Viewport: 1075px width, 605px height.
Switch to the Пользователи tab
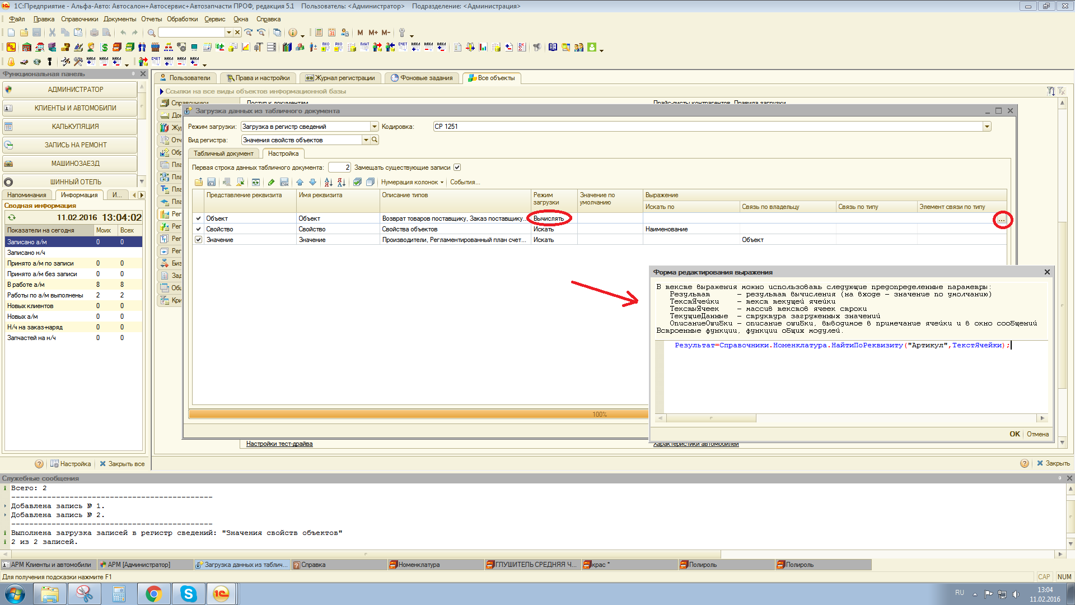pyautogui.click(x=185, y=78)
